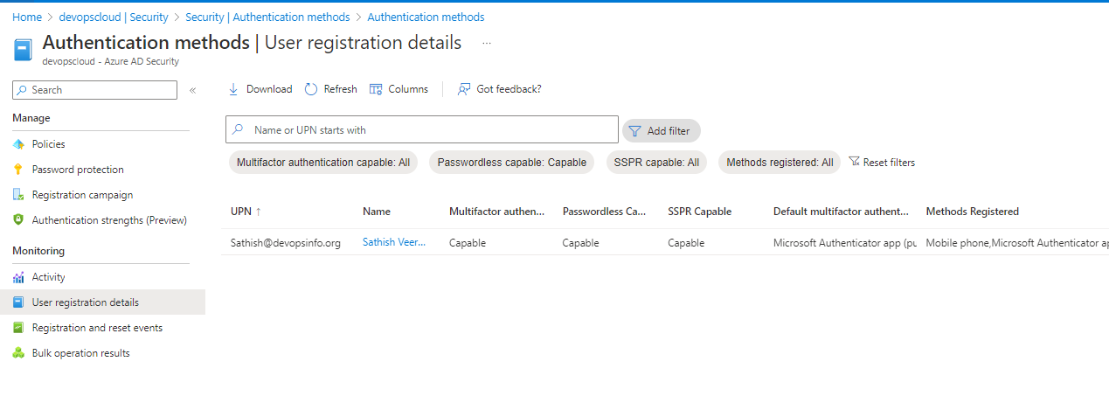1109x403 pixels.
Task: Open the Multifactor authentication capable filter
Action: click(322, 163)
